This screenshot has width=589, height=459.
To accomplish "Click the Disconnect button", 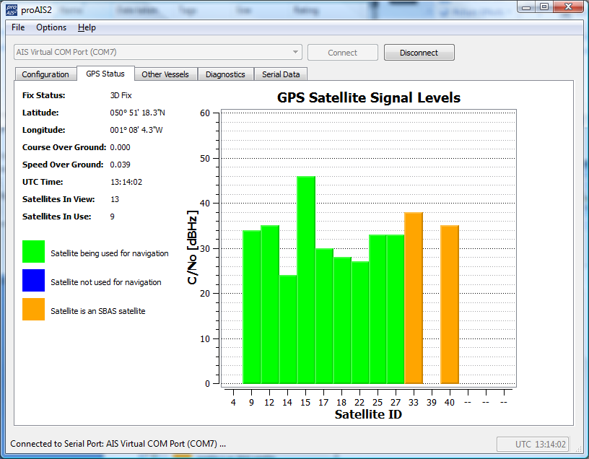I will [x=419, y=52].
